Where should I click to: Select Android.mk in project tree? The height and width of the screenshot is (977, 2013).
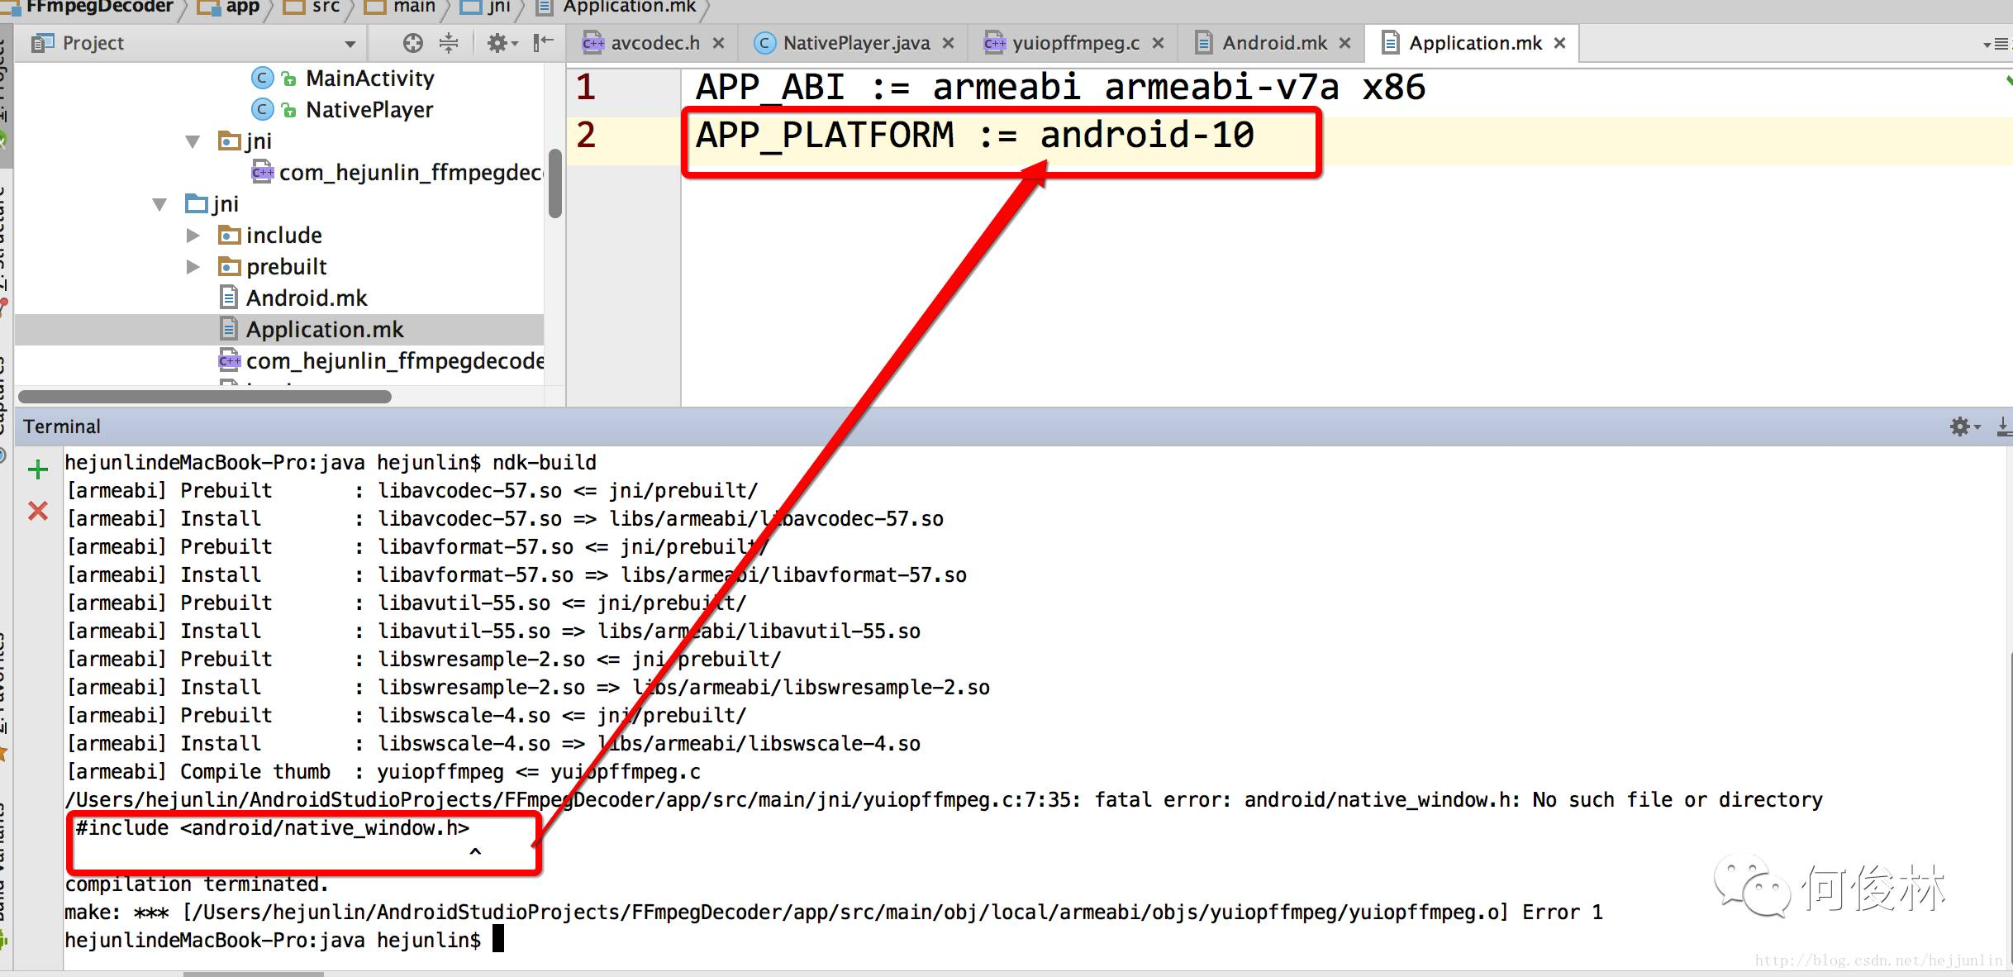click(x=306, y=298)
